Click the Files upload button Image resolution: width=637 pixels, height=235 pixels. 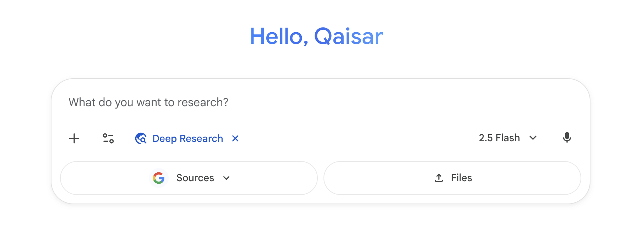(x=452, y=178)
